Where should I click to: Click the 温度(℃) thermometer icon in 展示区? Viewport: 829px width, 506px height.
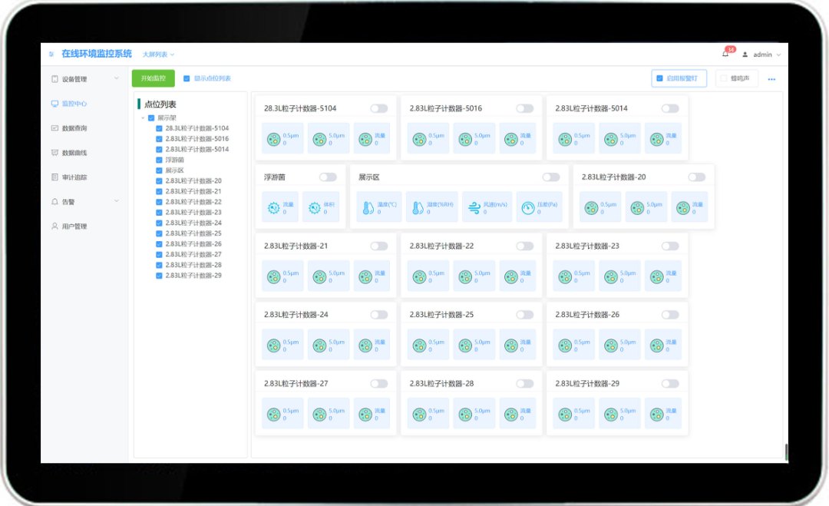pyautogui.click(x=368, y=208)
